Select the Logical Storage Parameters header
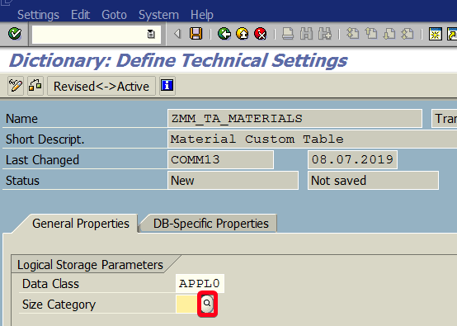The height and width of the screenshot is (326, 457). point(90,265)
